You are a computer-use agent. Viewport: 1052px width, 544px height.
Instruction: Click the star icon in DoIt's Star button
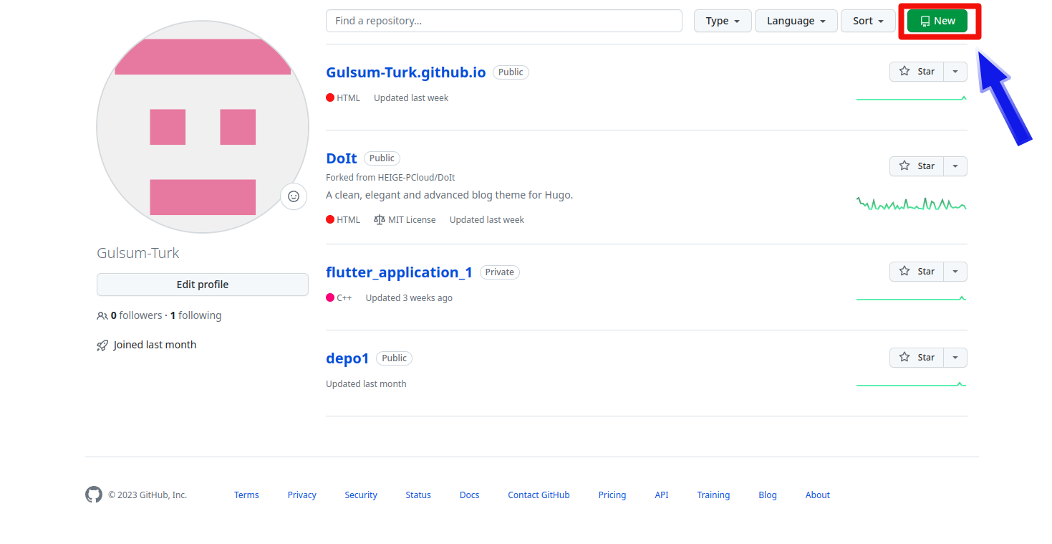point(904,166)
